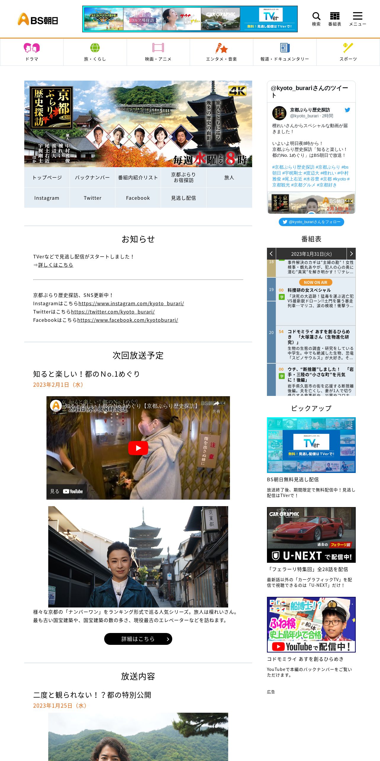Open 旅人 tab

click(229, 178)
